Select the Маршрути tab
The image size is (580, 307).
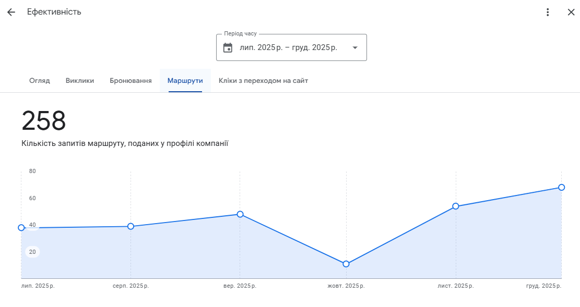pos(185,81)
